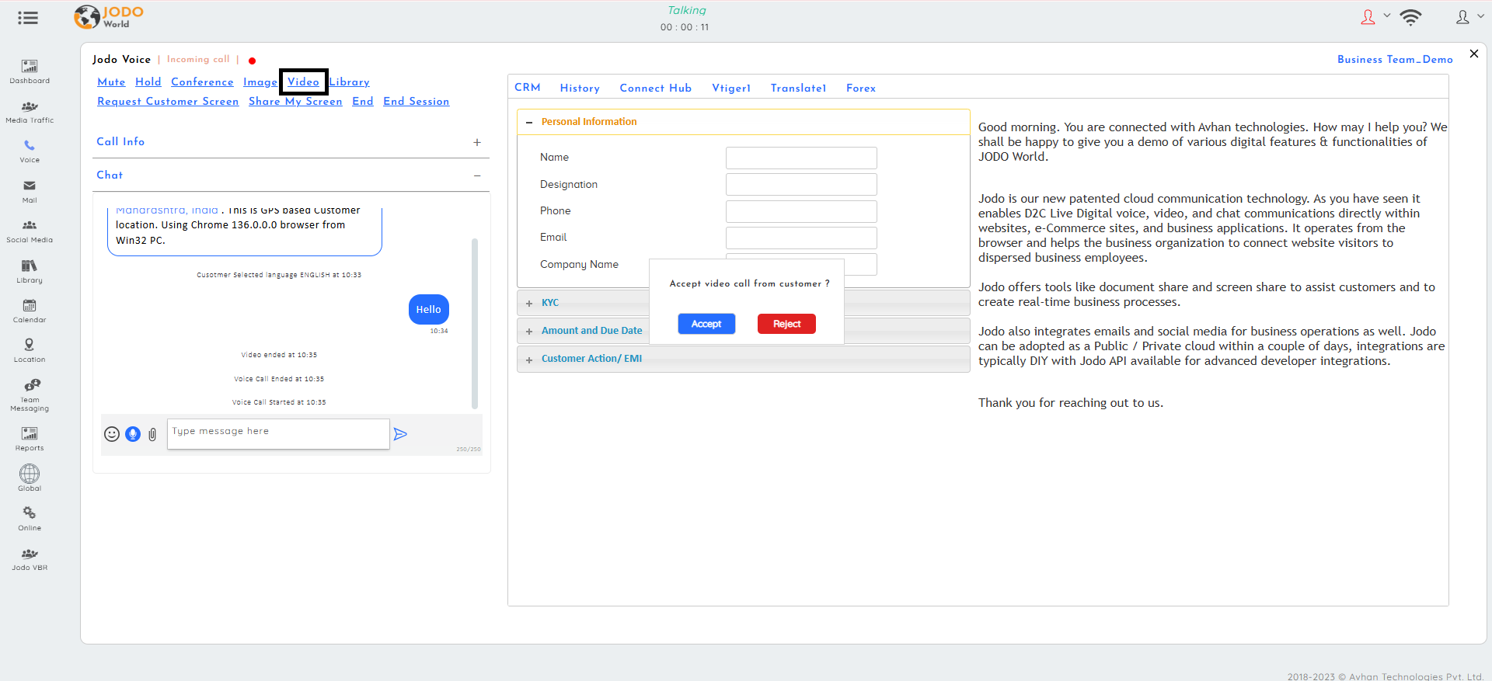Expand the Call Info section
Screen dimensions: 1492x681
click(x=477, y=142)
